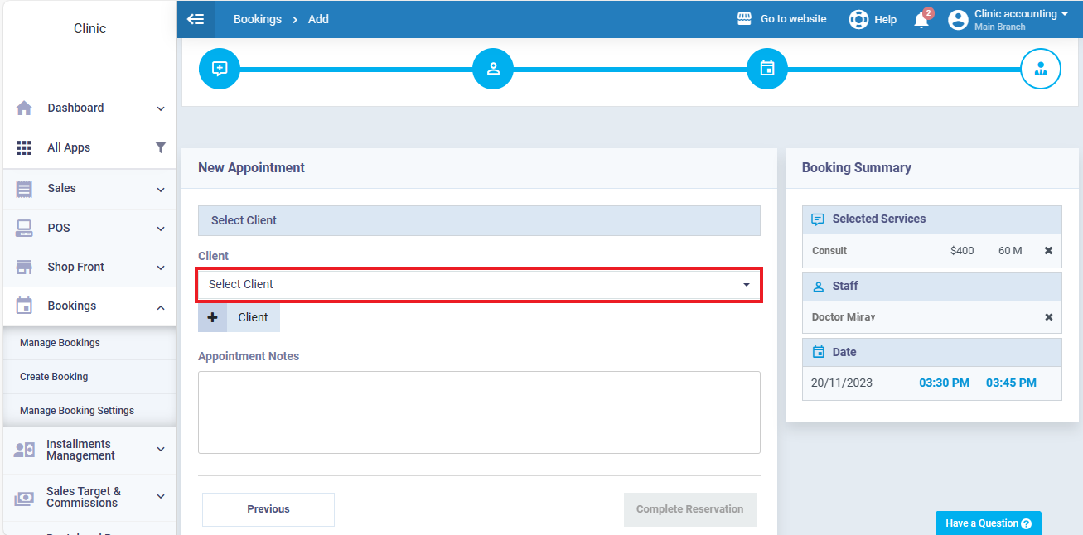Click inside the Appointment Notes text area
Viewport: 1083px width, 535px height.
tap(479, 412)
